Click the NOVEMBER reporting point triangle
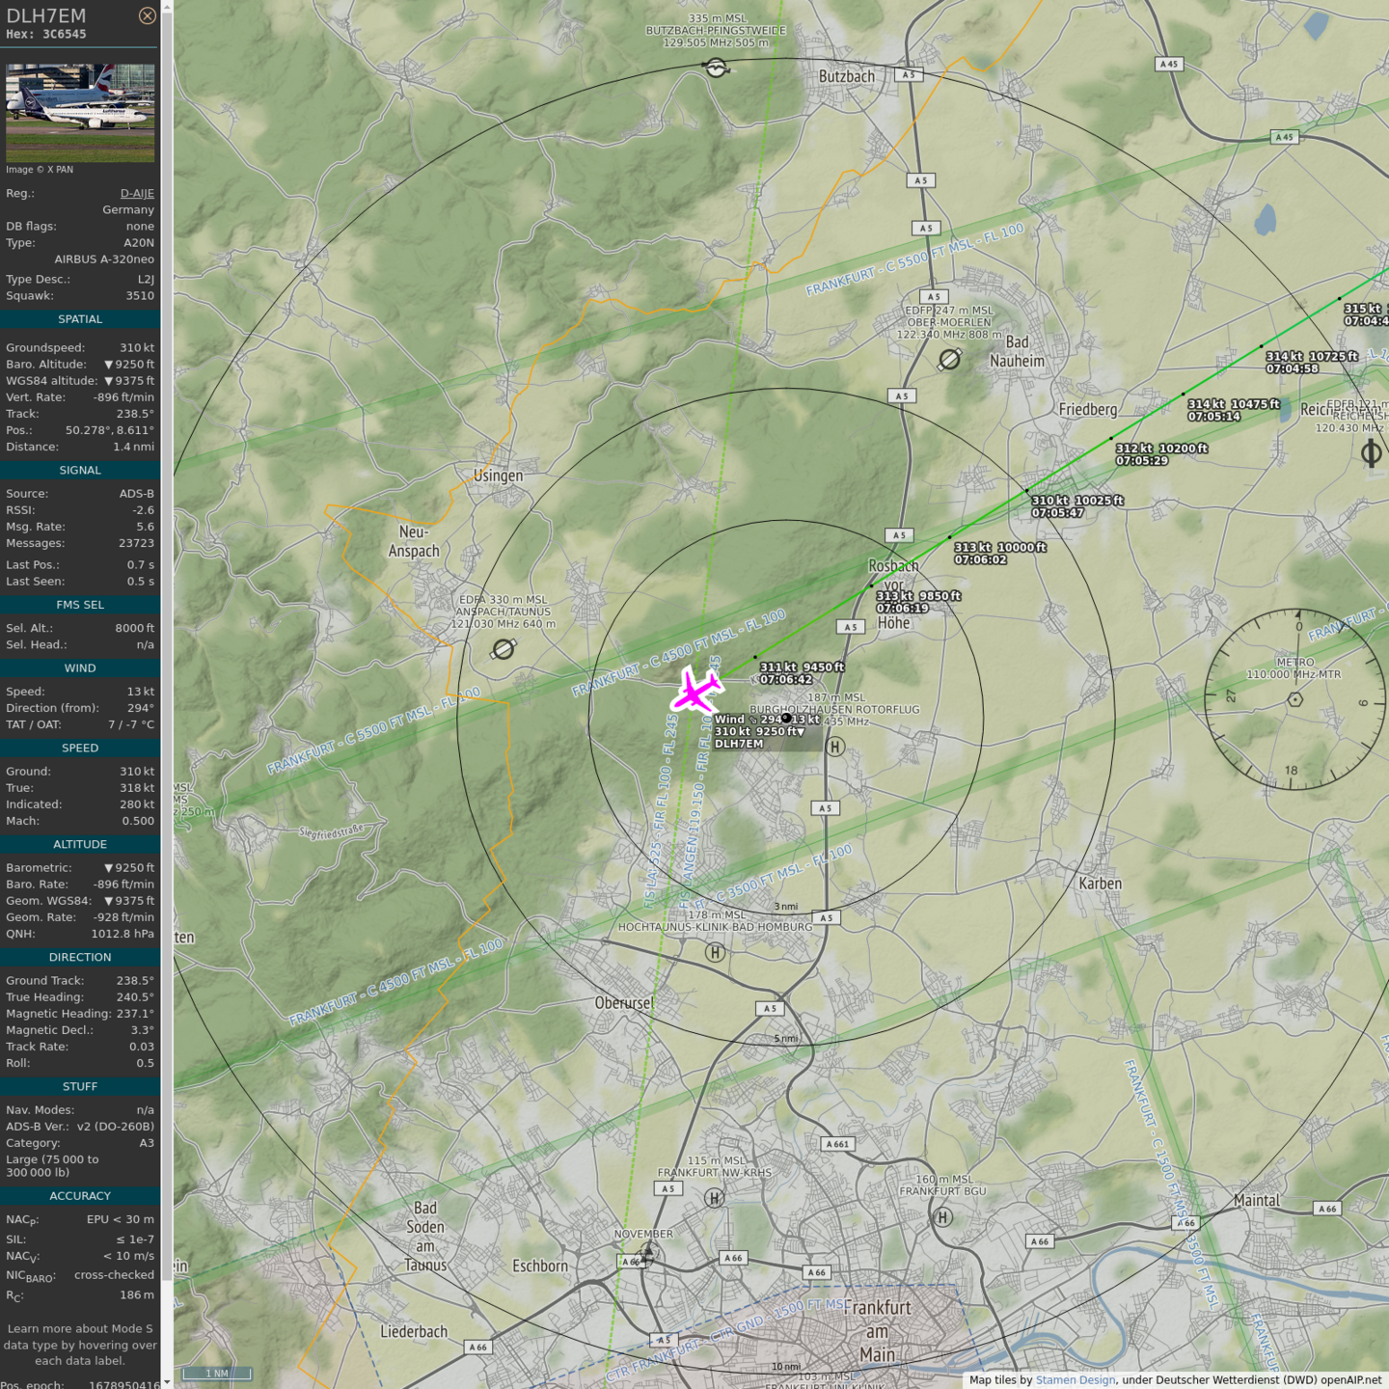 tap(647, 1255)
